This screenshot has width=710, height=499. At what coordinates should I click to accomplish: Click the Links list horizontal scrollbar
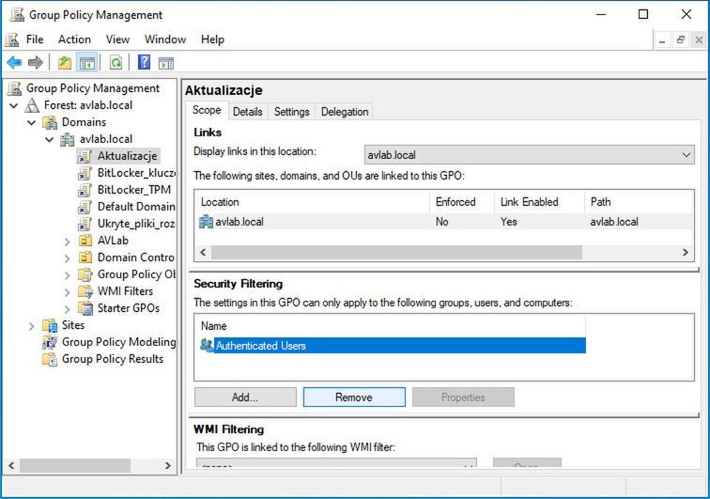click(396, 253)
